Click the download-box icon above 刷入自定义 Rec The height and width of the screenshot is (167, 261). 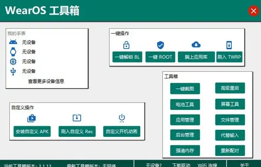point(77,118)
